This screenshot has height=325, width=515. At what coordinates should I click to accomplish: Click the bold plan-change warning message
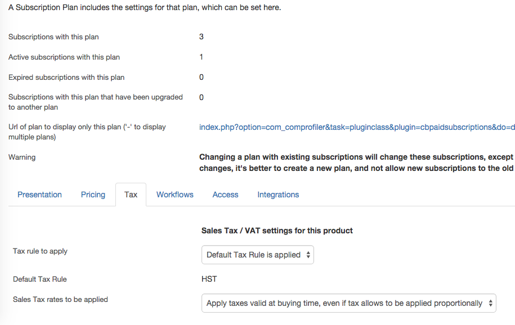pos(357,162)
